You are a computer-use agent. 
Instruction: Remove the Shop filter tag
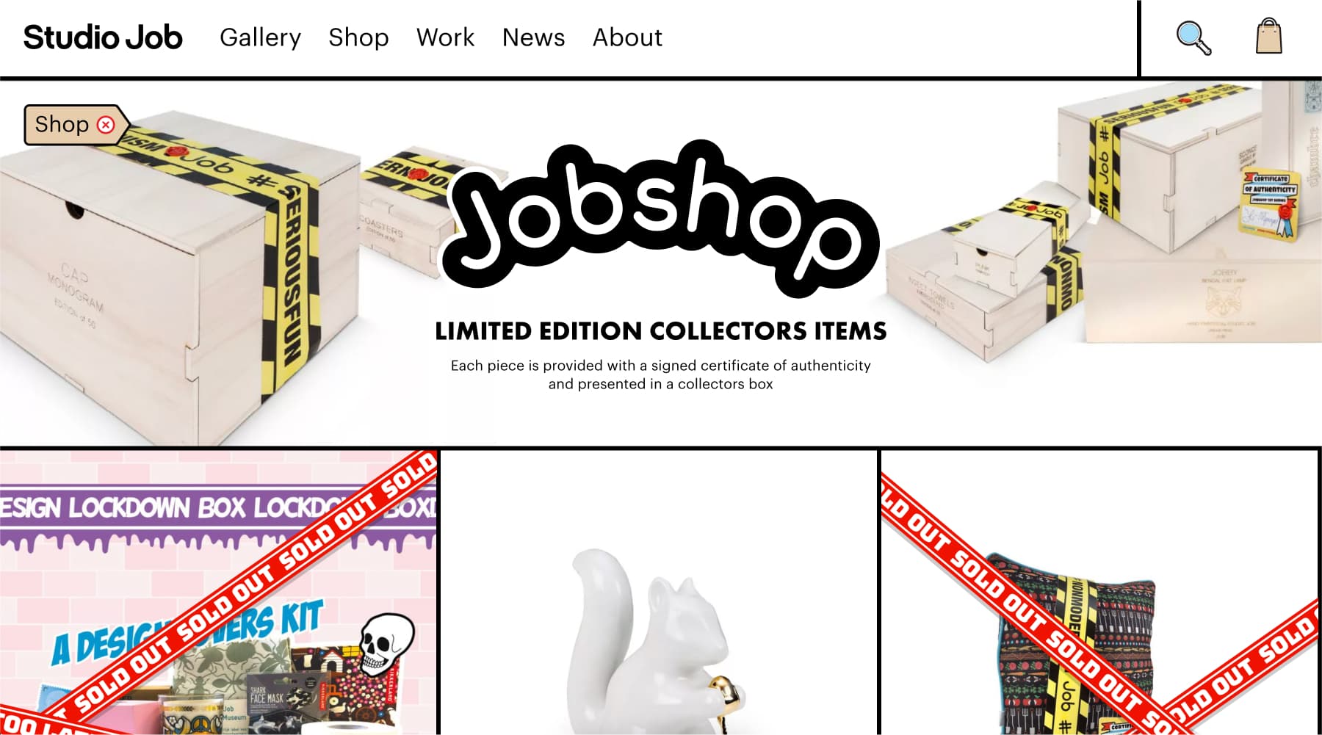(x=106, y=124)
